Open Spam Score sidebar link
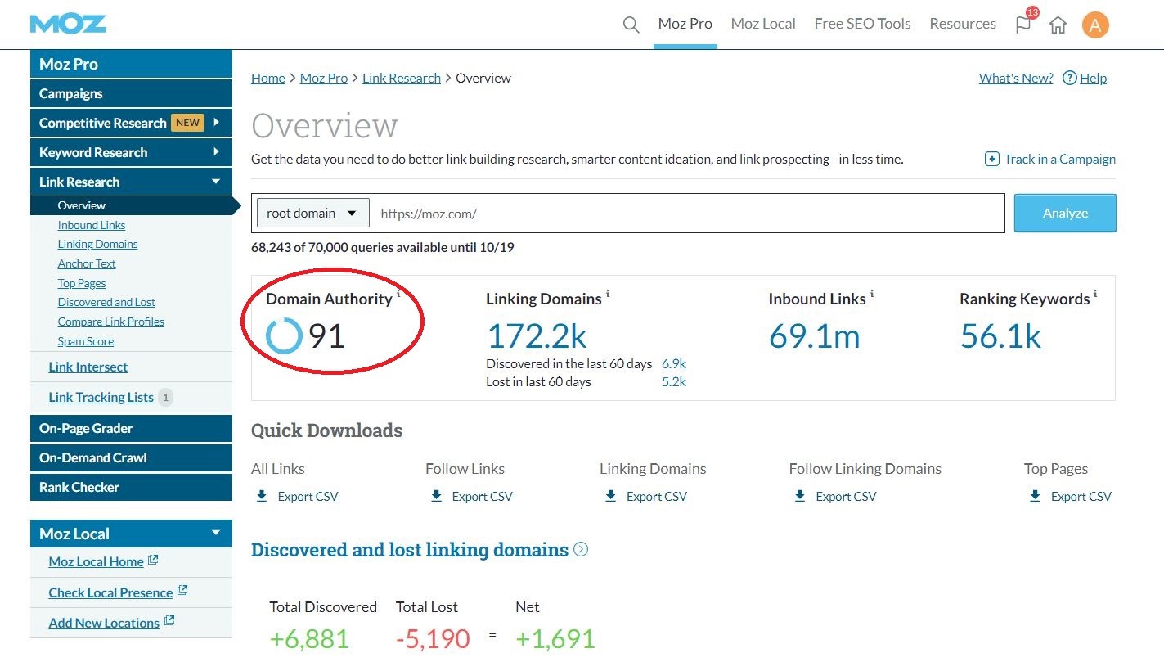Screen dimensions: 1164x671 point(86,341)
